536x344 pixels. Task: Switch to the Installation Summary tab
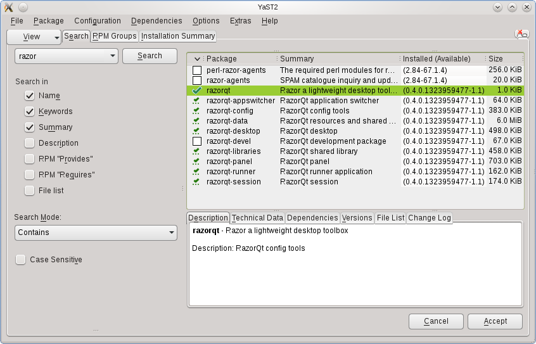[178, 36]
